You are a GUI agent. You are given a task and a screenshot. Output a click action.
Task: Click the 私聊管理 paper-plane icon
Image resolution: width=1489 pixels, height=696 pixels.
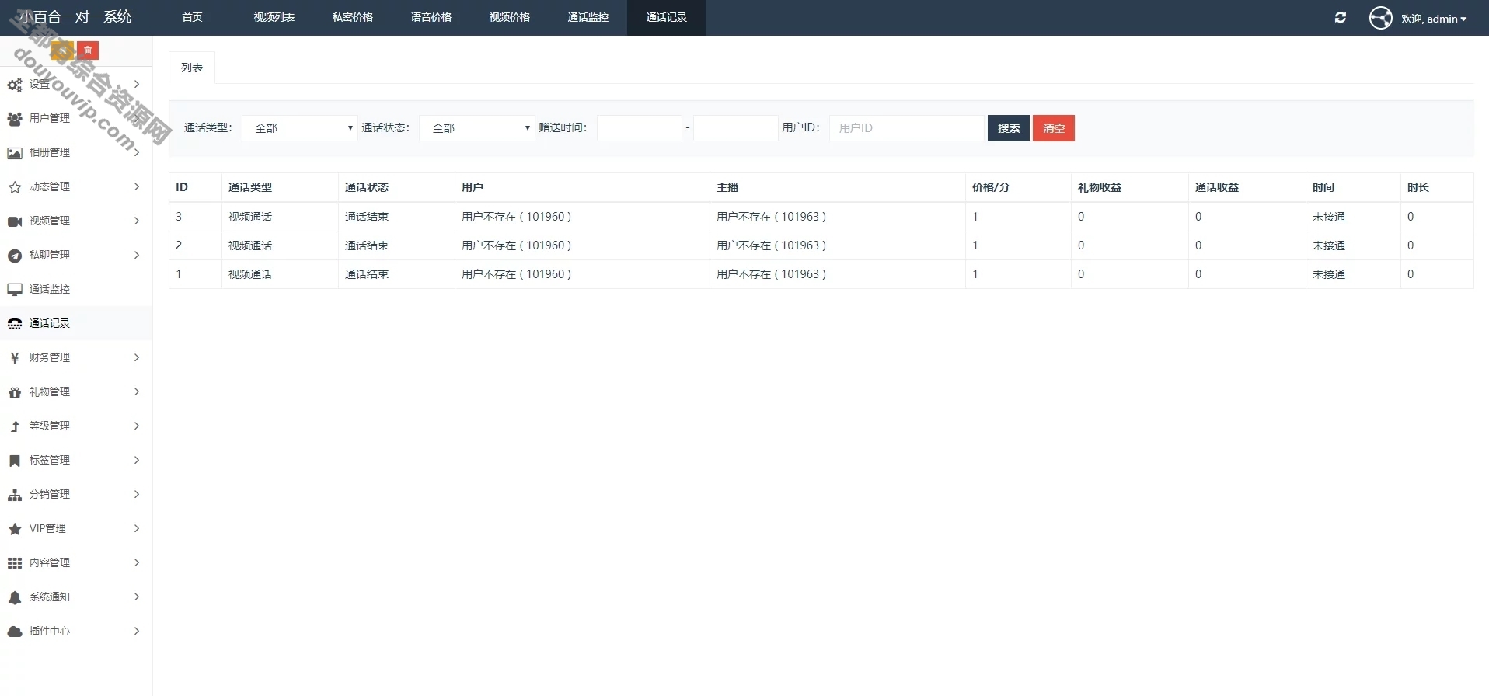(15, 256)
